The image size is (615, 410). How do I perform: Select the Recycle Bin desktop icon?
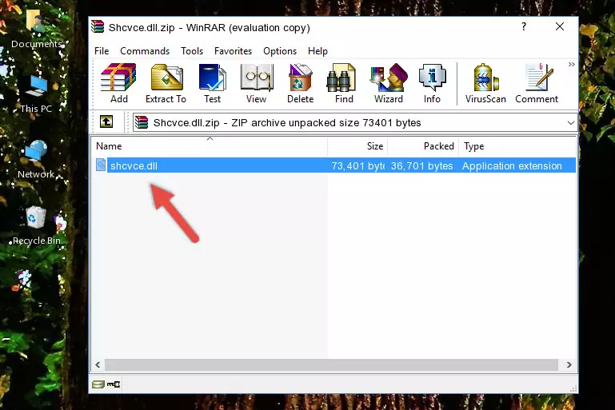37,225
